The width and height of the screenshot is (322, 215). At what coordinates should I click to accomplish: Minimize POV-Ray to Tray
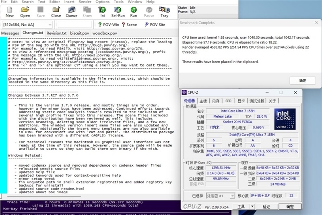tap(164, 11)
